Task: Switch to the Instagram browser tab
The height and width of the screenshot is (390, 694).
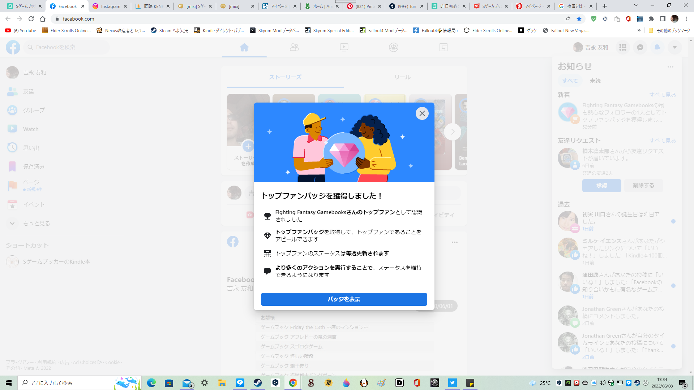Action: point(110,6)
